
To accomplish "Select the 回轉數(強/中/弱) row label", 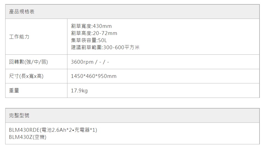I will pos(29,62).
